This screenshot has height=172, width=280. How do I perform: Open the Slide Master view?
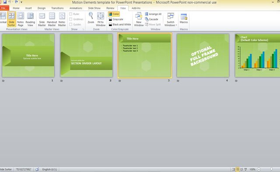tap(42, 19)
